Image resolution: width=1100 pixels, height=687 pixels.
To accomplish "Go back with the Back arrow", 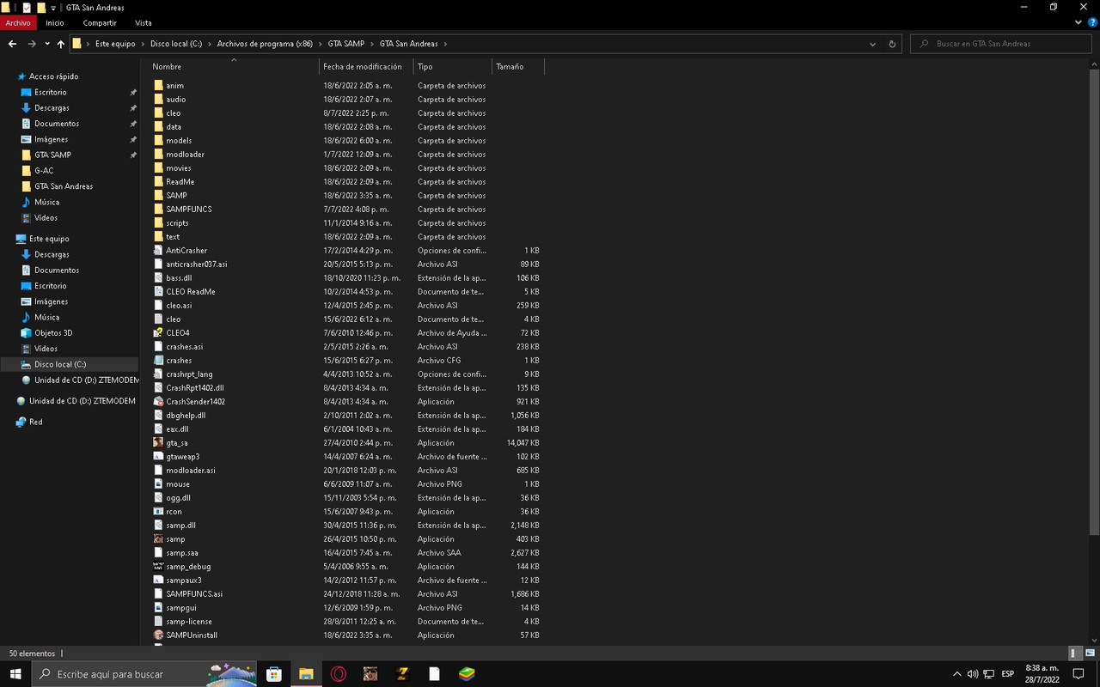I will click(x=12, y=44).
